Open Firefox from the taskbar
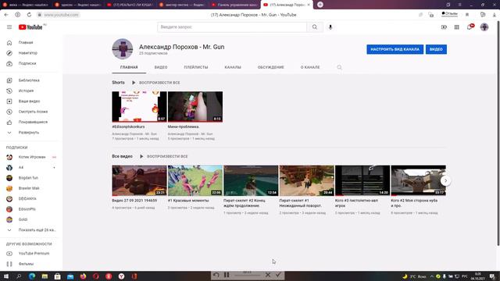 [x=83, y=276]
